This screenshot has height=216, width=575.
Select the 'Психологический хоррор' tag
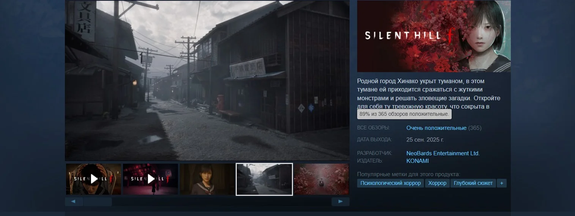click(x=391, y=183)
